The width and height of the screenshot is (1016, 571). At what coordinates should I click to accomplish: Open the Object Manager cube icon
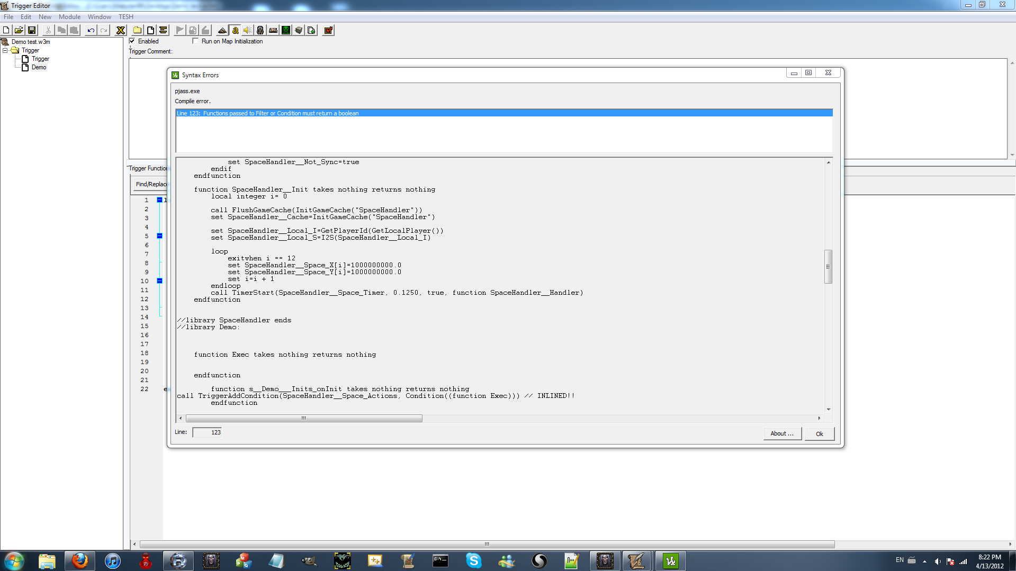click(299, 30)
